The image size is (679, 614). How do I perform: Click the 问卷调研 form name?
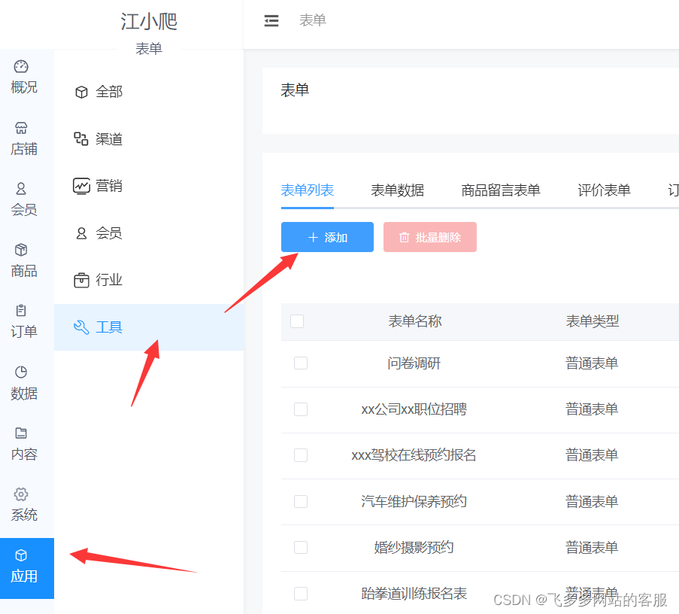[x=414, y=363]
